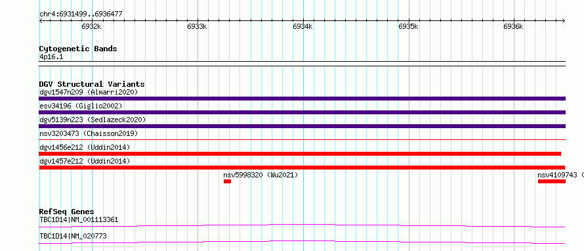Screen dimensions: 584x251
Task: Click the 6934k ruler tick label
Action: pyautogui.click(x=302, y=26)
